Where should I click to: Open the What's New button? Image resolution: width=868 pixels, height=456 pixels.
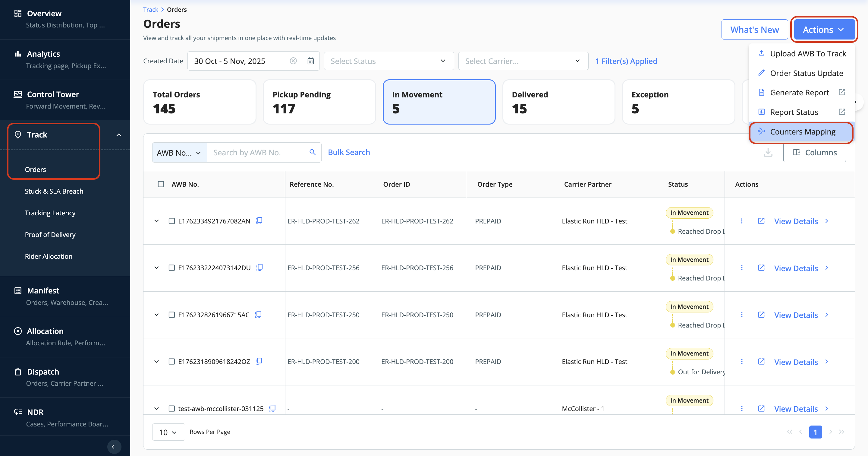point(754,30)
